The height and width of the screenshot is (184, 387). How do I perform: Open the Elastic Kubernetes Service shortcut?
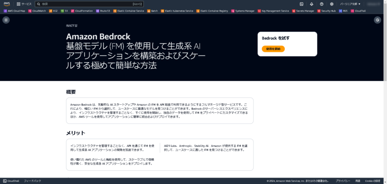coord(177,11)
